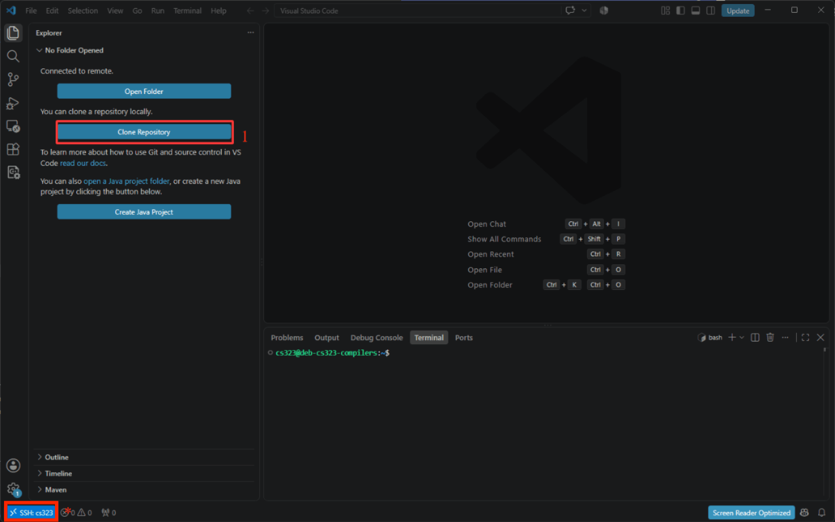Image resolution: width=835 pixels, height=522 pixels.
Task: Open the notifications bell in status bar
Action: tap(822, 513)
